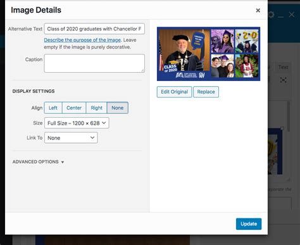This screenshot has height=245, width=300.
Task: Toggle the fullscreen icon in background editor
Action: pyautogui.click(x=284, y=80)
